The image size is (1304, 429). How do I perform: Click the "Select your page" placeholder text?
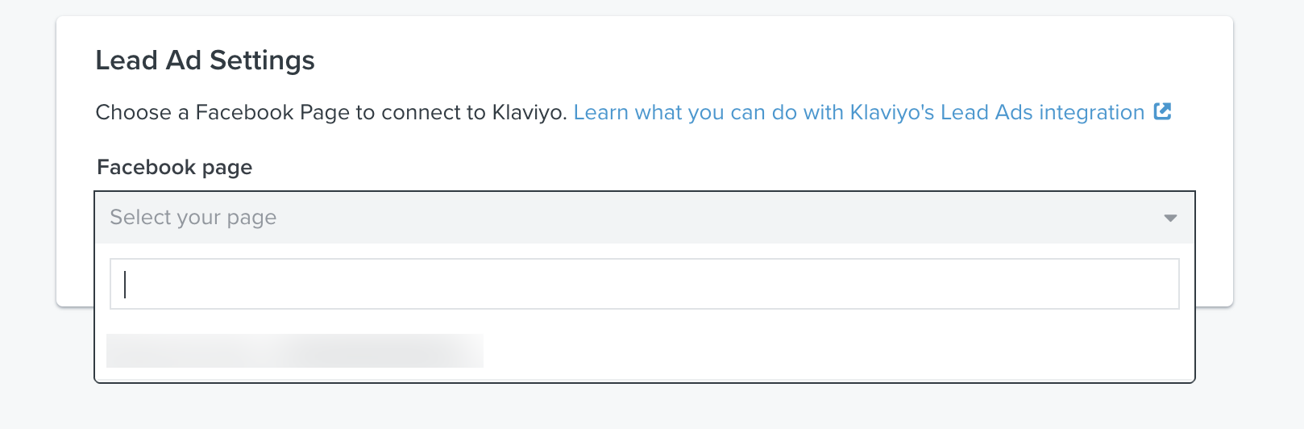point(193,218)
